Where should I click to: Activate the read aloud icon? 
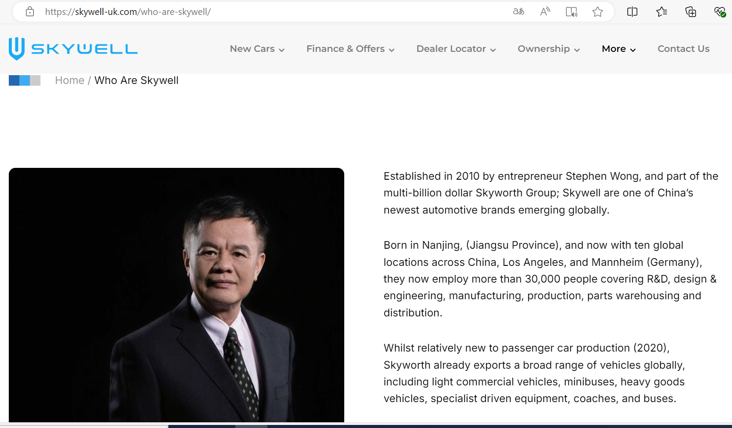pyautogui.click(x=545, y=12)
